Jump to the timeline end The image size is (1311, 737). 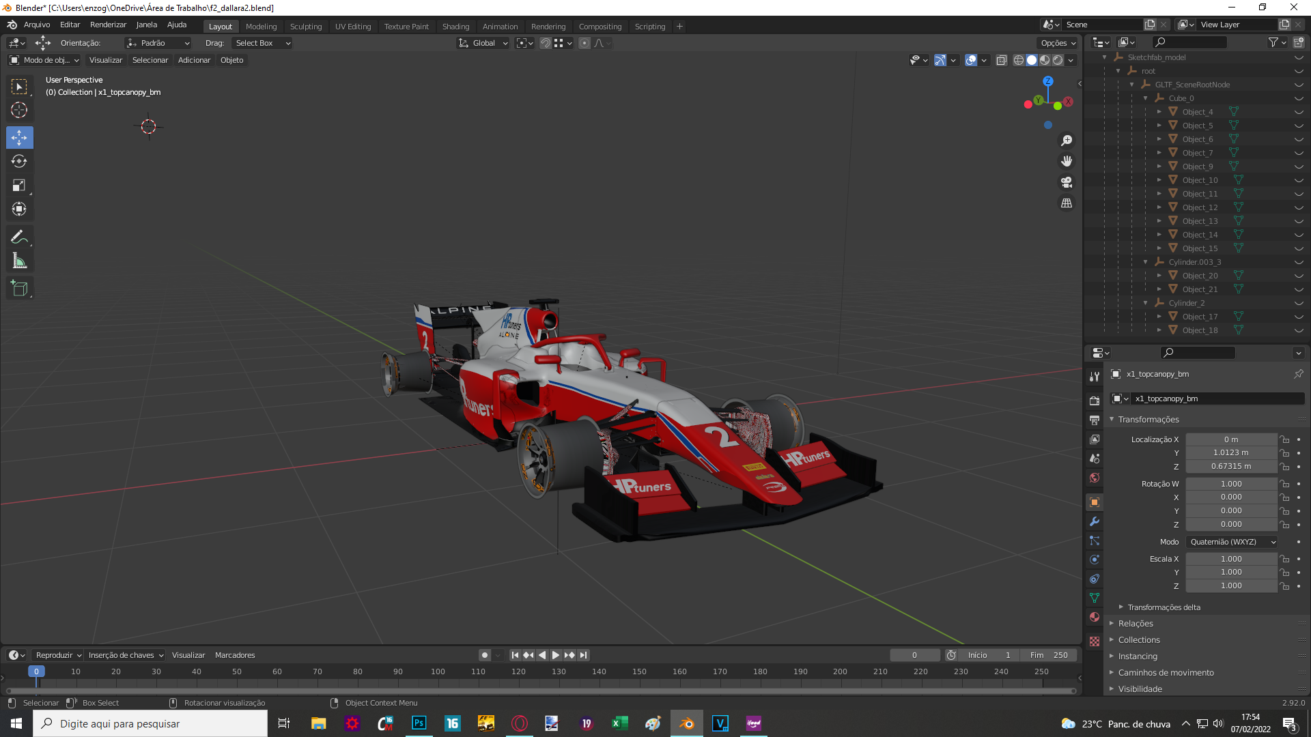point(583,655)
